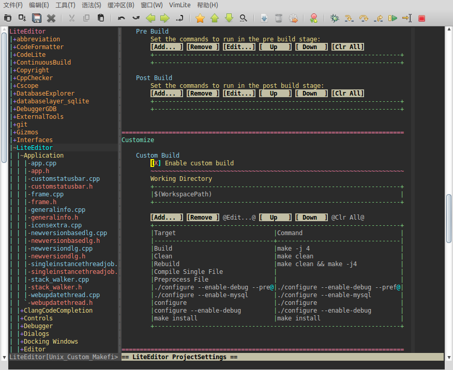Expand the Interfaces tree node
453x370 pixels.
click(x=14, y=140)
